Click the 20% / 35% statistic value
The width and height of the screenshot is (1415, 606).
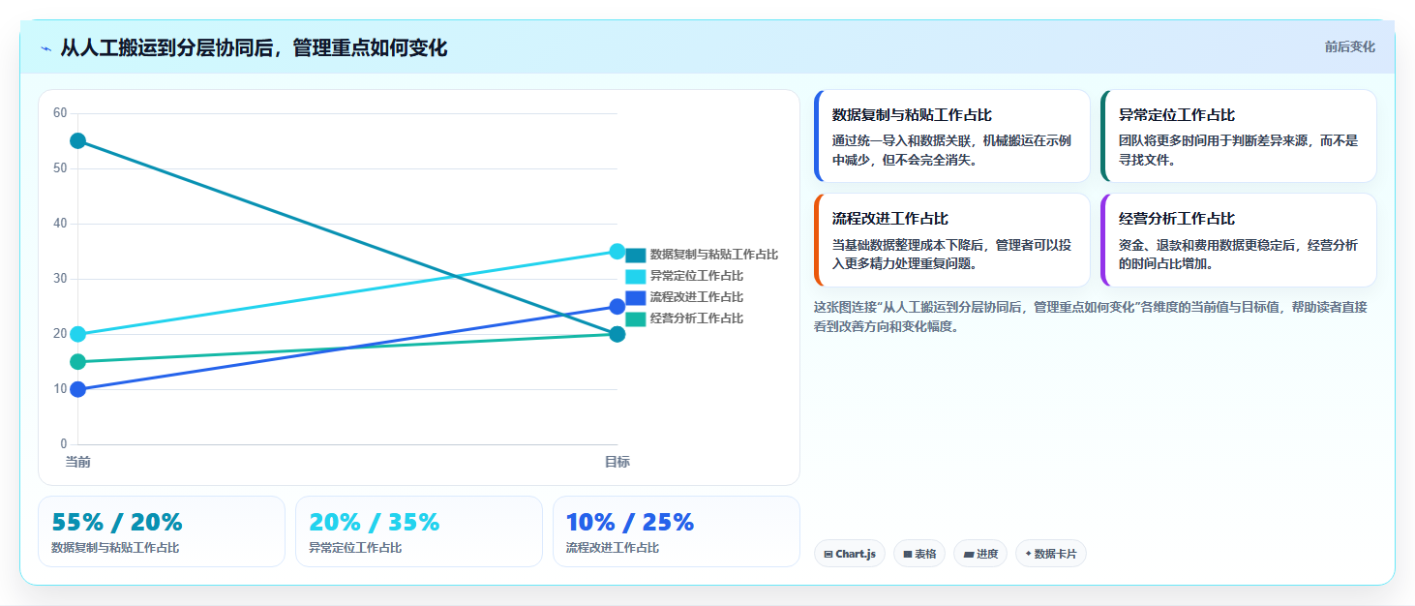pos(375,522)
